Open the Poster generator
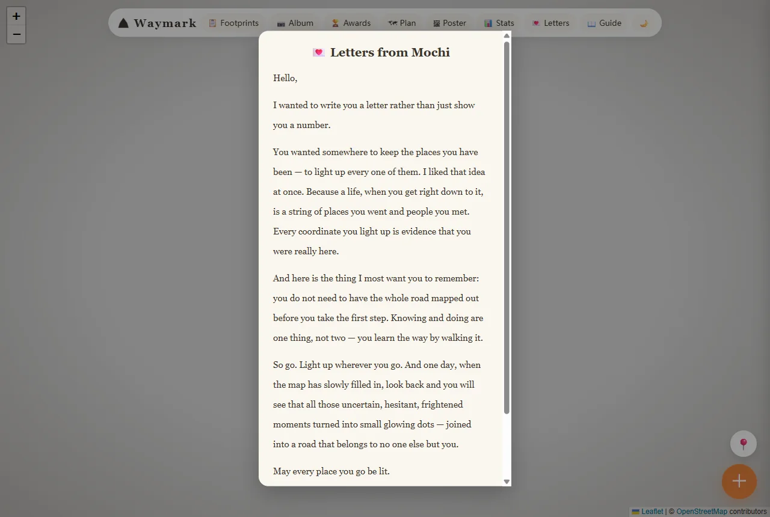Viewport: 770px width, 517px height. pos(449,23)
